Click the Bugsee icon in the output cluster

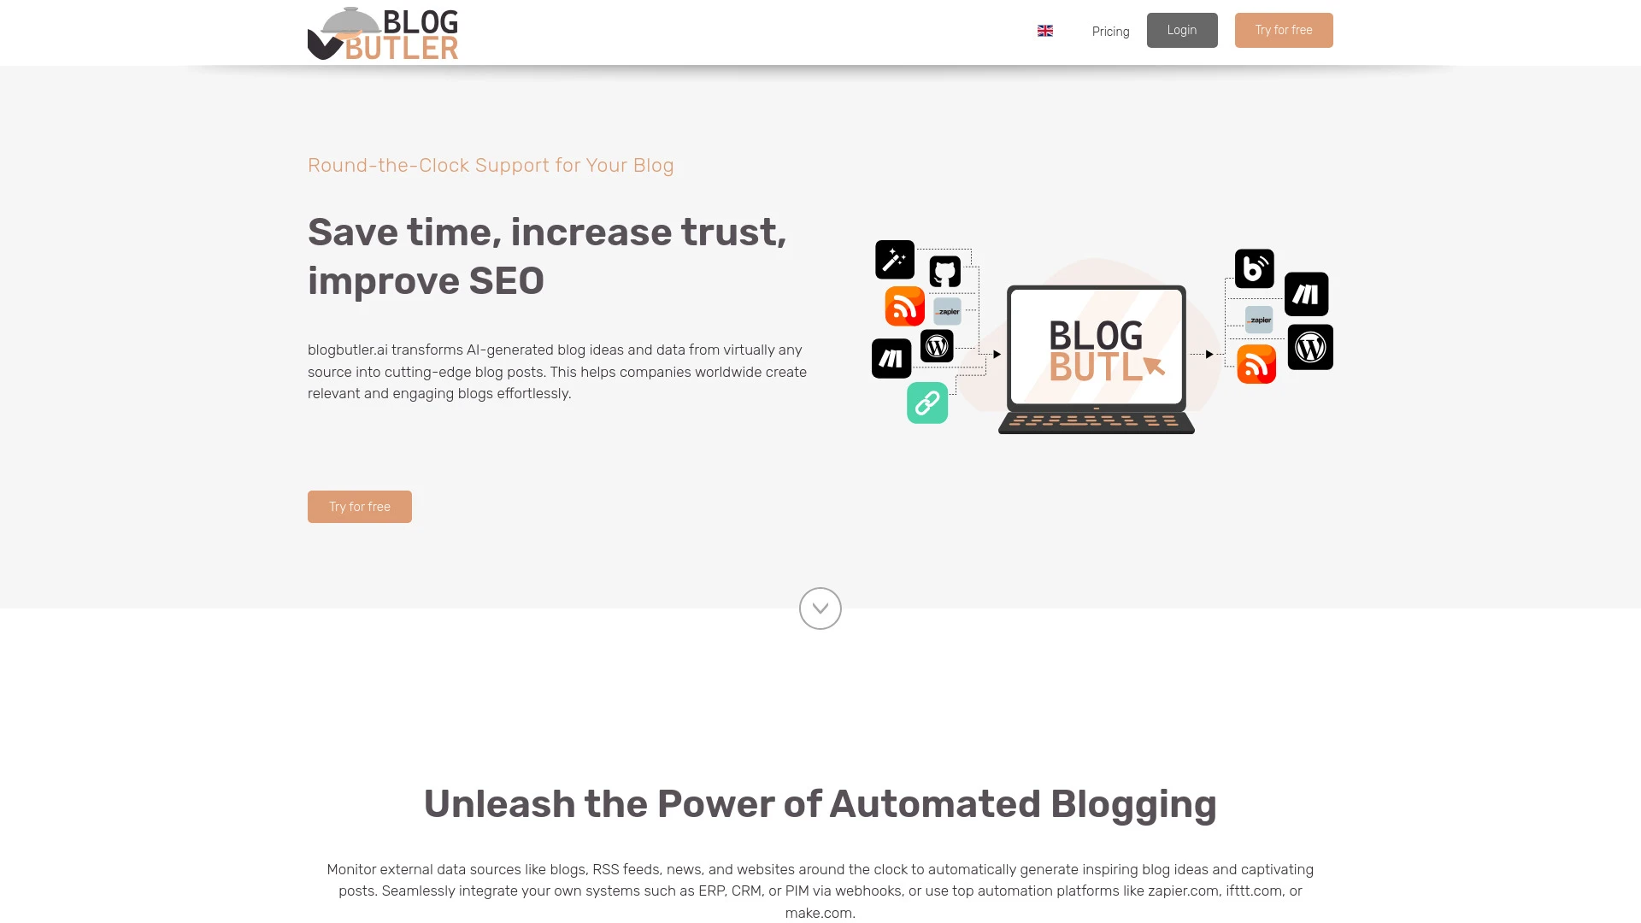(1253, 267)
